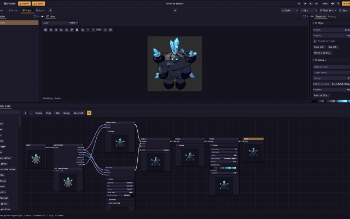Maximize the Styles panel using its expand icon
The width and height of the screenshot is (350, 219).
coord(35,16)
